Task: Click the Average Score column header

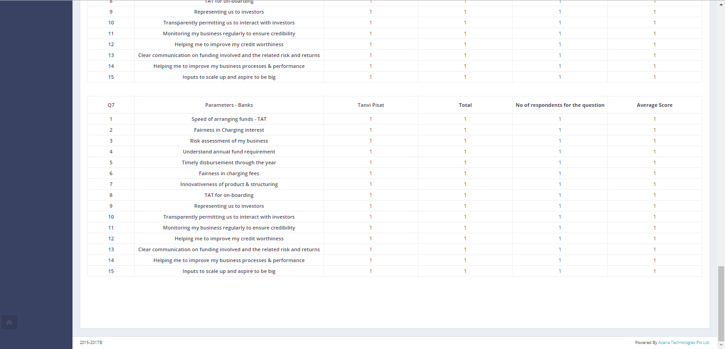Action: (654, 105)
